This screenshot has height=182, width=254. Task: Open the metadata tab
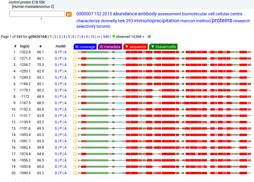pos(110,47)
